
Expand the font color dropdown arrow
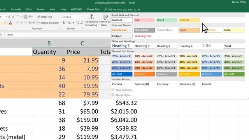pos(13,23)
